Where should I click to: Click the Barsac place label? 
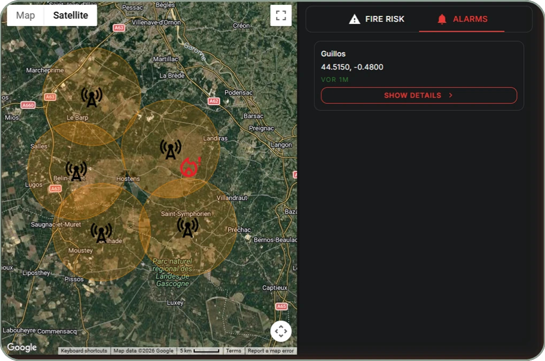(x=254, y=116)
